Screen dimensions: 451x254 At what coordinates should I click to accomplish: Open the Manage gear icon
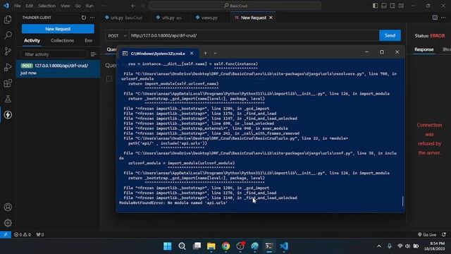point(8,223)
